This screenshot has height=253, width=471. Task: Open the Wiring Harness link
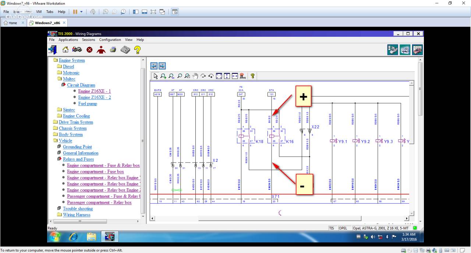tap(77, 215)
